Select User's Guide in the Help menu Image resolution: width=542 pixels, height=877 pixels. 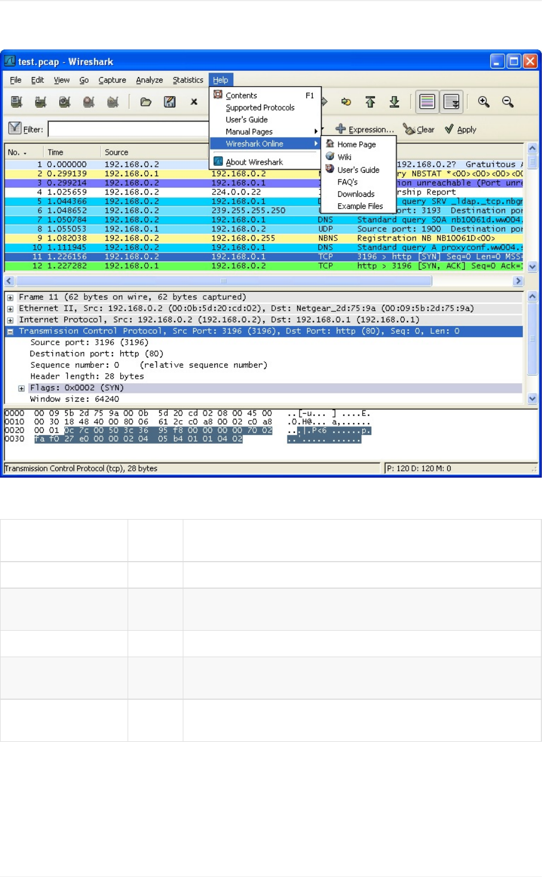[265, 120]
